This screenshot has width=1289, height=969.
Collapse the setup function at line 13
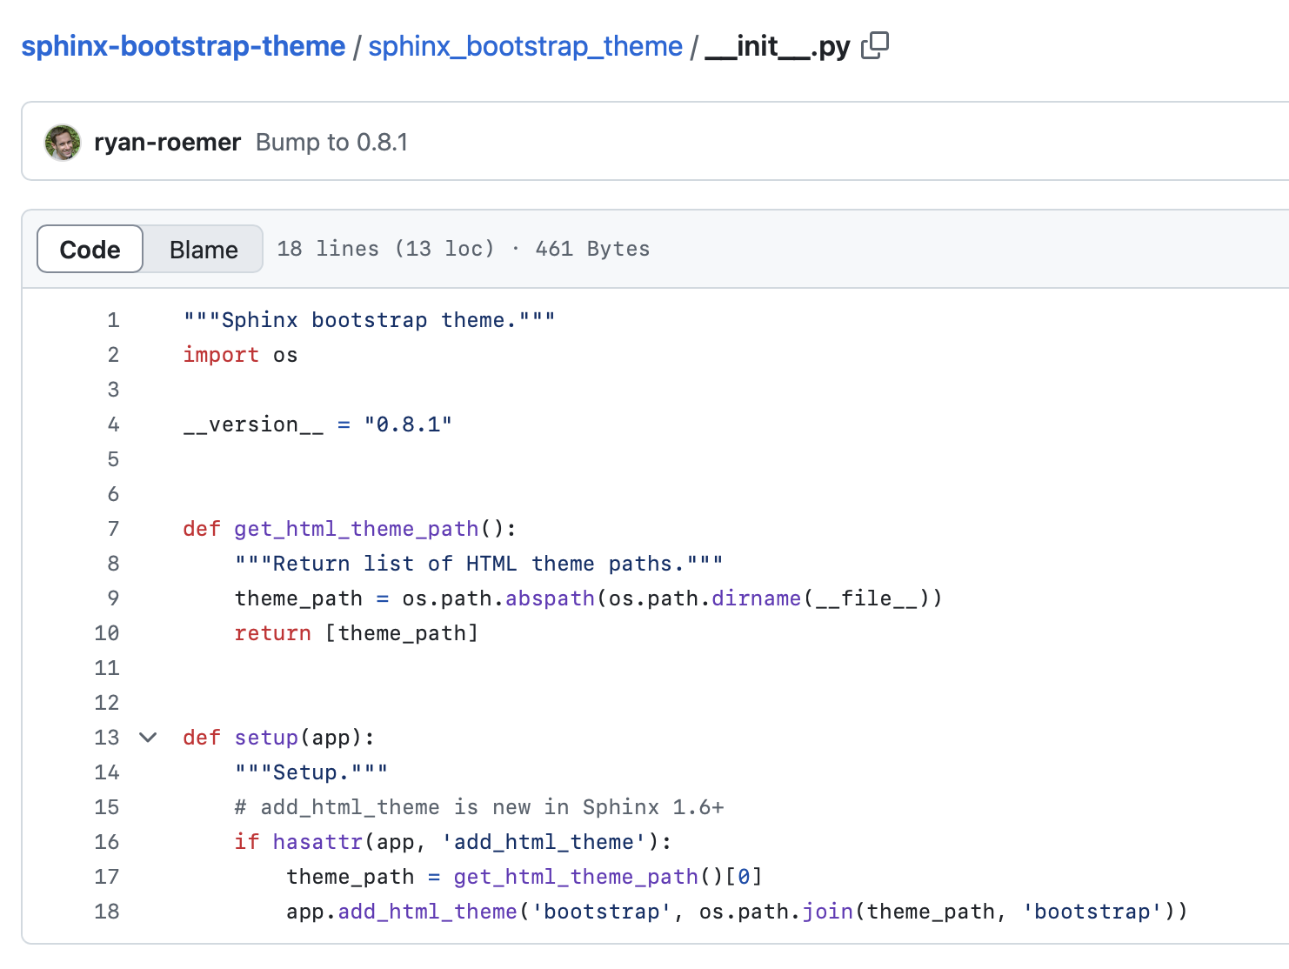click(x=148, y=738)
